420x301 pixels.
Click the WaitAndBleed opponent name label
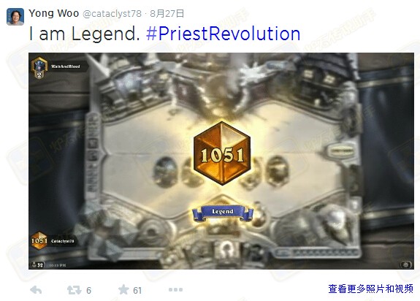point(65,66)
